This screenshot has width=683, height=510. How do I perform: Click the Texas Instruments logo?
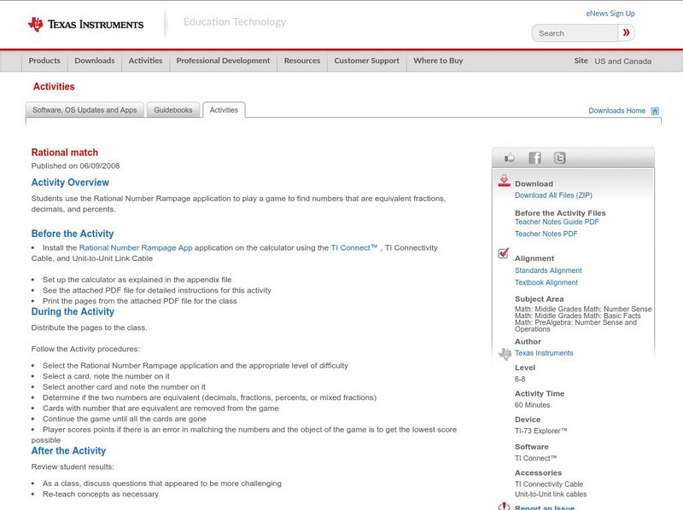[85, 25]
